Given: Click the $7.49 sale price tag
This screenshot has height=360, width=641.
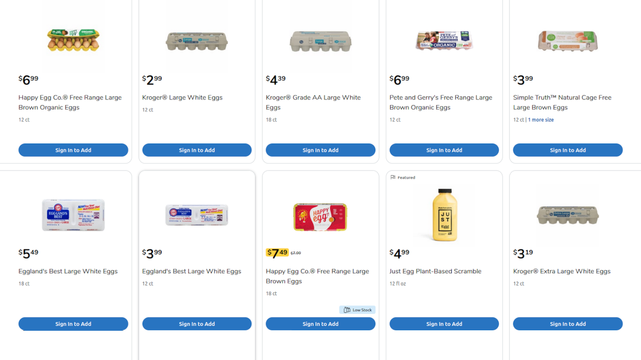Looking at the screenshot, I should tap(277, 253).
